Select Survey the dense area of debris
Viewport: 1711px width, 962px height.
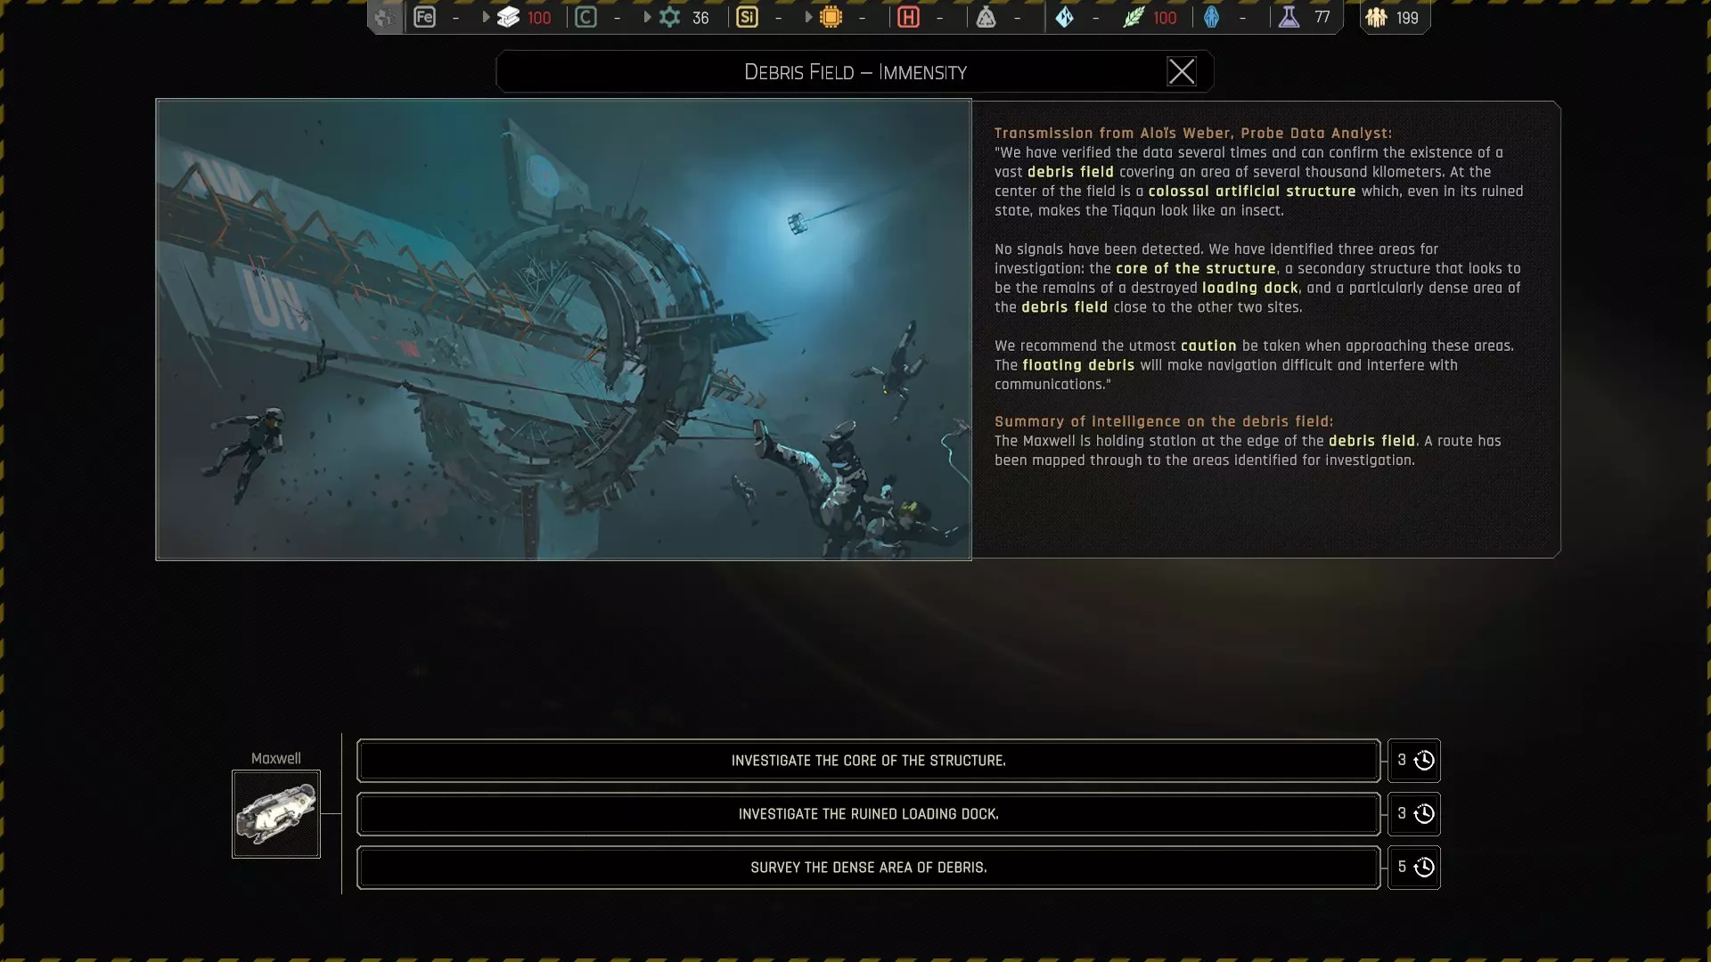(x=868, y=868)
